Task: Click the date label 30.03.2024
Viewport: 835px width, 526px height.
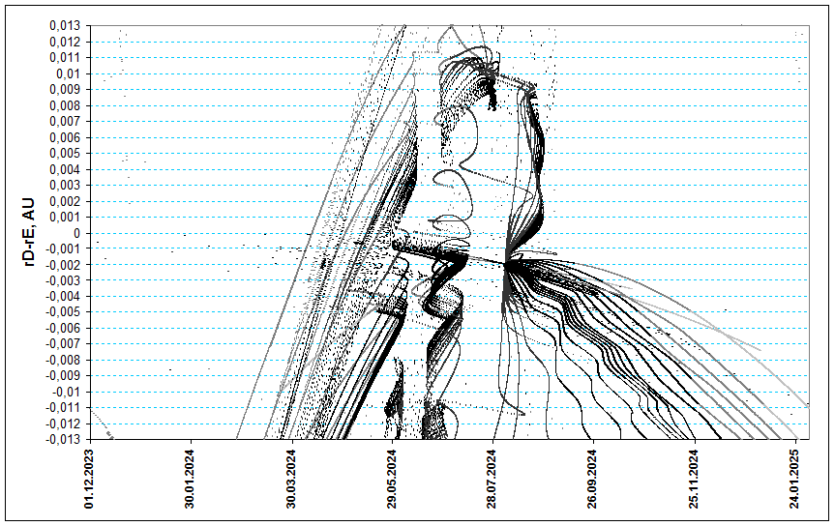Action: click(x=291, y=480)
